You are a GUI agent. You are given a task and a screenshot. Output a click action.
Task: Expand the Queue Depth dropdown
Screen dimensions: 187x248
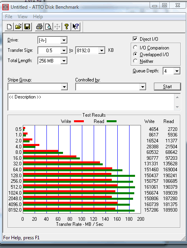(177, 71)
